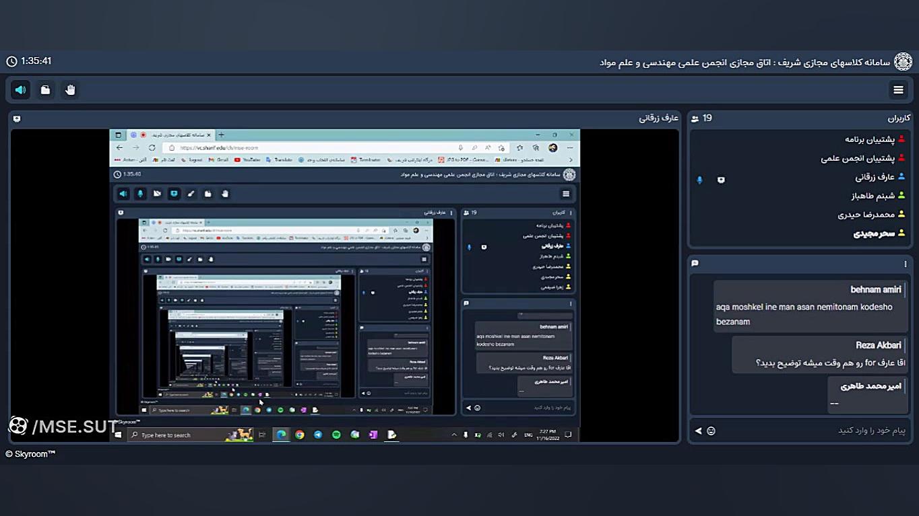
Task: Click the chat bubble icon of chat panel
Action: click(695, 264)
